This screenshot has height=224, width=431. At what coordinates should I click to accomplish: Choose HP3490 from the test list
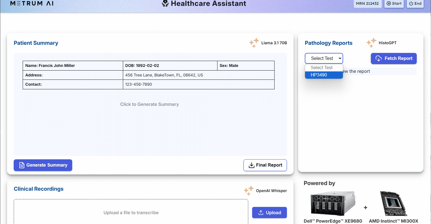point(324,75)
